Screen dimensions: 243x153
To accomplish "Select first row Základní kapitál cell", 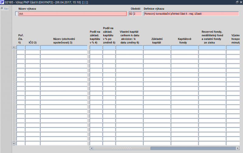I will (x=157, y=47).
